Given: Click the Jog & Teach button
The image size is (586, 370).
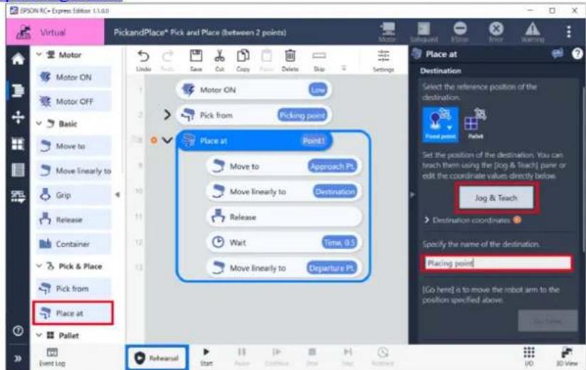Looking at the screenshot, I should [496, 198].
